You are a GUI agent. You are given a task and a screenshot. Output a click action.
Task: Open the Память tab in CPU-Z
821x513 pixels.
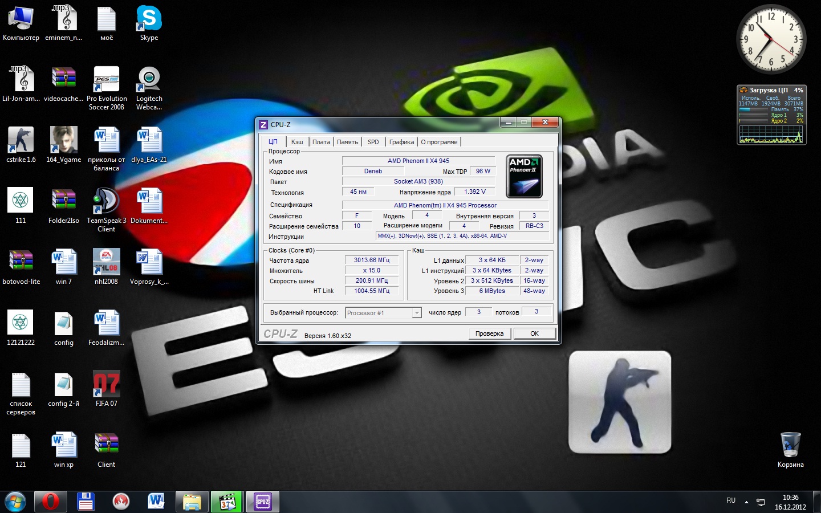pos(347,142)
